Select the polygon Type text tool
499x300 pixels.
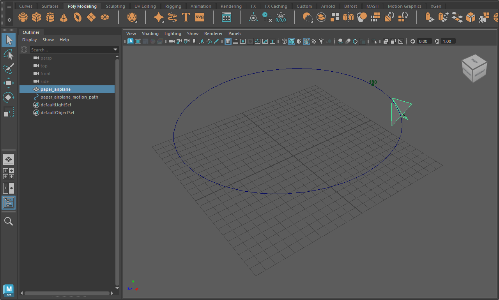pos(186,17)
